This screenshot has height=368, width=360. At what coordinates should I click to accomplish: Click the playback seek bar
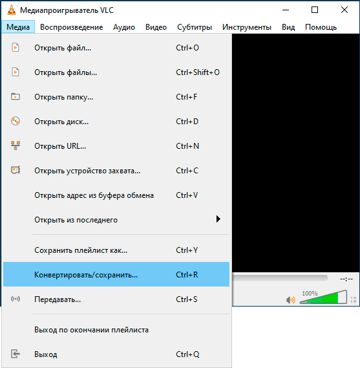[x=280, y=278]
